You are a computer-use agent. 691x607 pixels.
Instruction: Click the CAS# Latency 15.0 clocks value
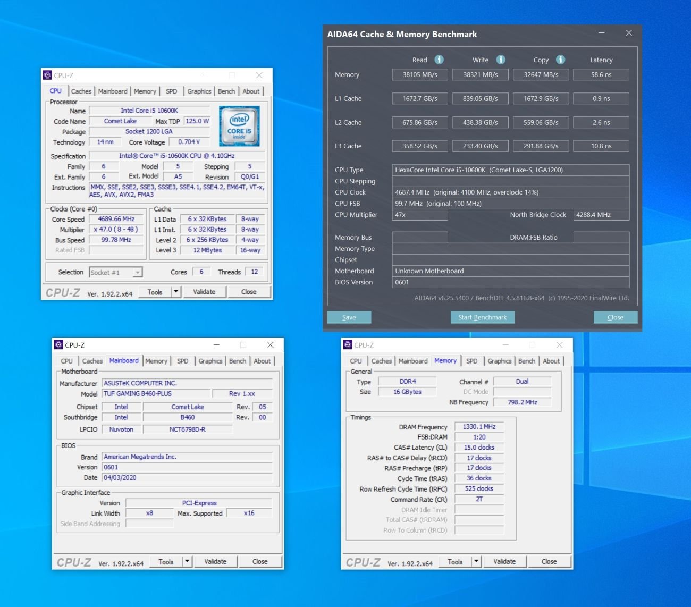coord(479,448)
